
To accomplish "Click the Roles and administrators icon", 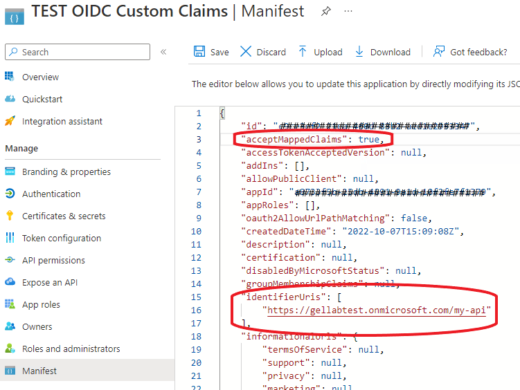I will click(10, 349).
